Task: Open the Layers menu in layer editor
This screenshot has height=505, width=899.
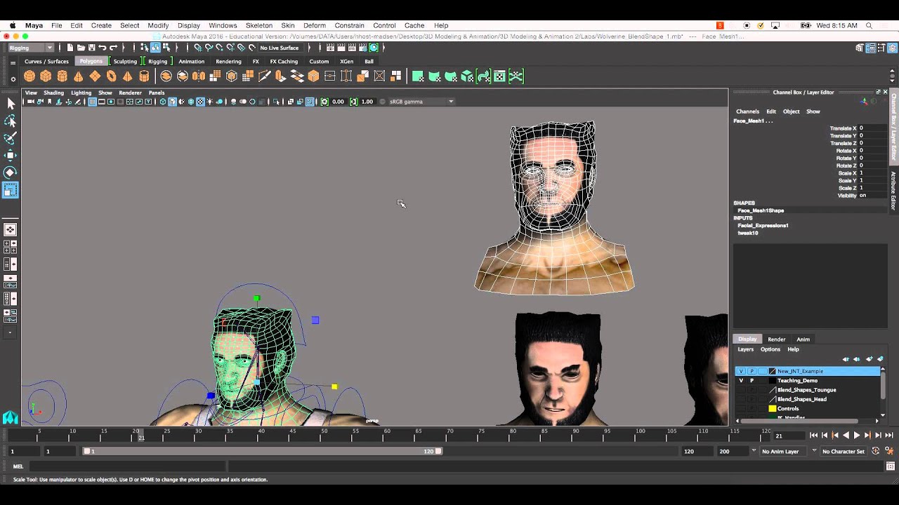Action: coord(745,349)
